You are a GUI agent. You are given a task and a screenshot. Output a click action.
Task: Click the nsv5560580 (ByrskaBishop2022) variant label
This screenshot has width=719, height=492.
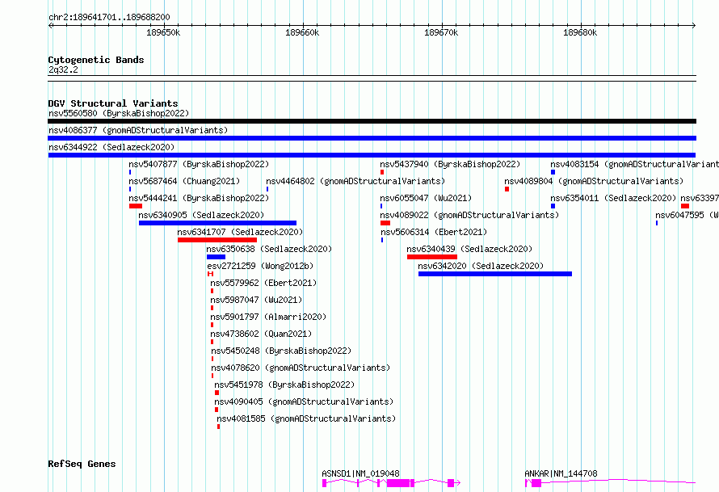(119, 113)
